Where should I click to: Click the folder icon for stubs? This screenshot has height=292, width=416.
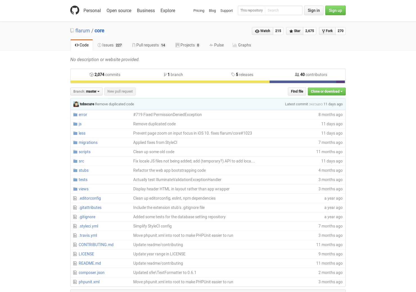click(x=75, y=170)
